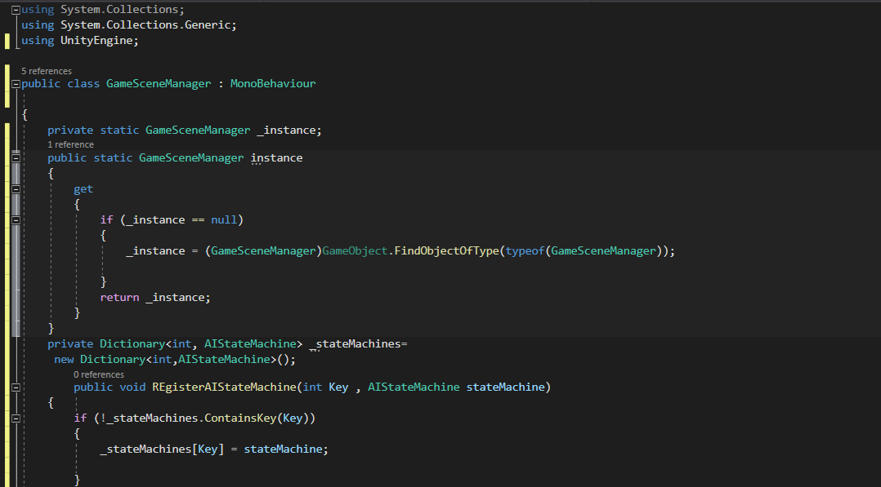
Task: Click 'AIStateMachine' in the private Dictionary declaration
Action: pyautogui.click(x=250, y=344)
